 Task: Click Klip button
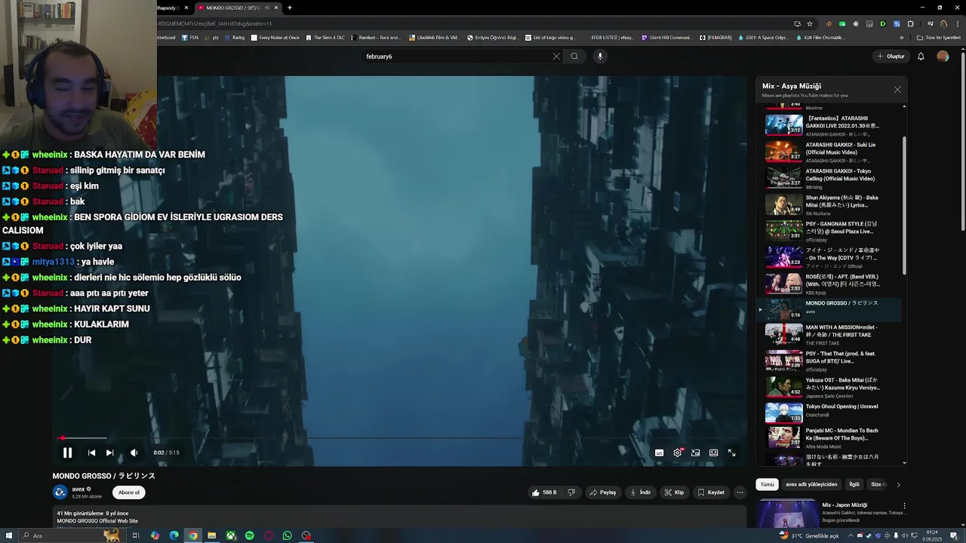pyautogui.click(x=674, y=492)
